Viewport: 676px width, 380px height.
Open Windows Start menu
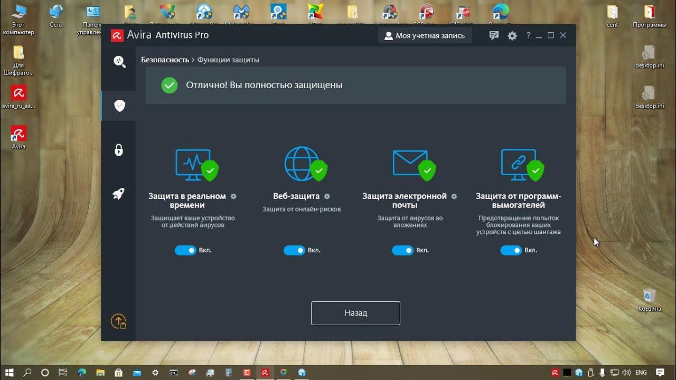[x=10, y=373]
